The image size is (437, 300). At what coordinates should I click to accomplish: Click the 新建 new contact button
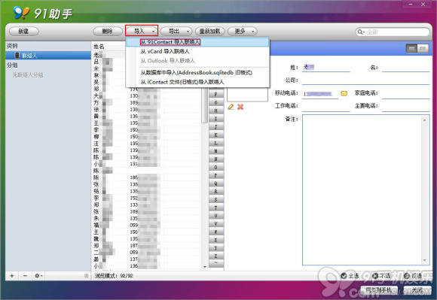[24, 31]
